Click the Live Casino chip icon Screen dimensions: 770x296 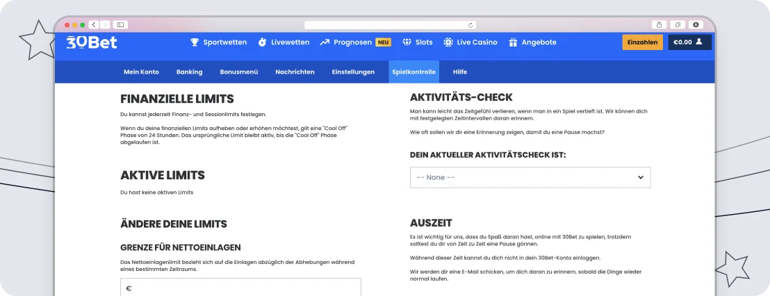point(448,42)
